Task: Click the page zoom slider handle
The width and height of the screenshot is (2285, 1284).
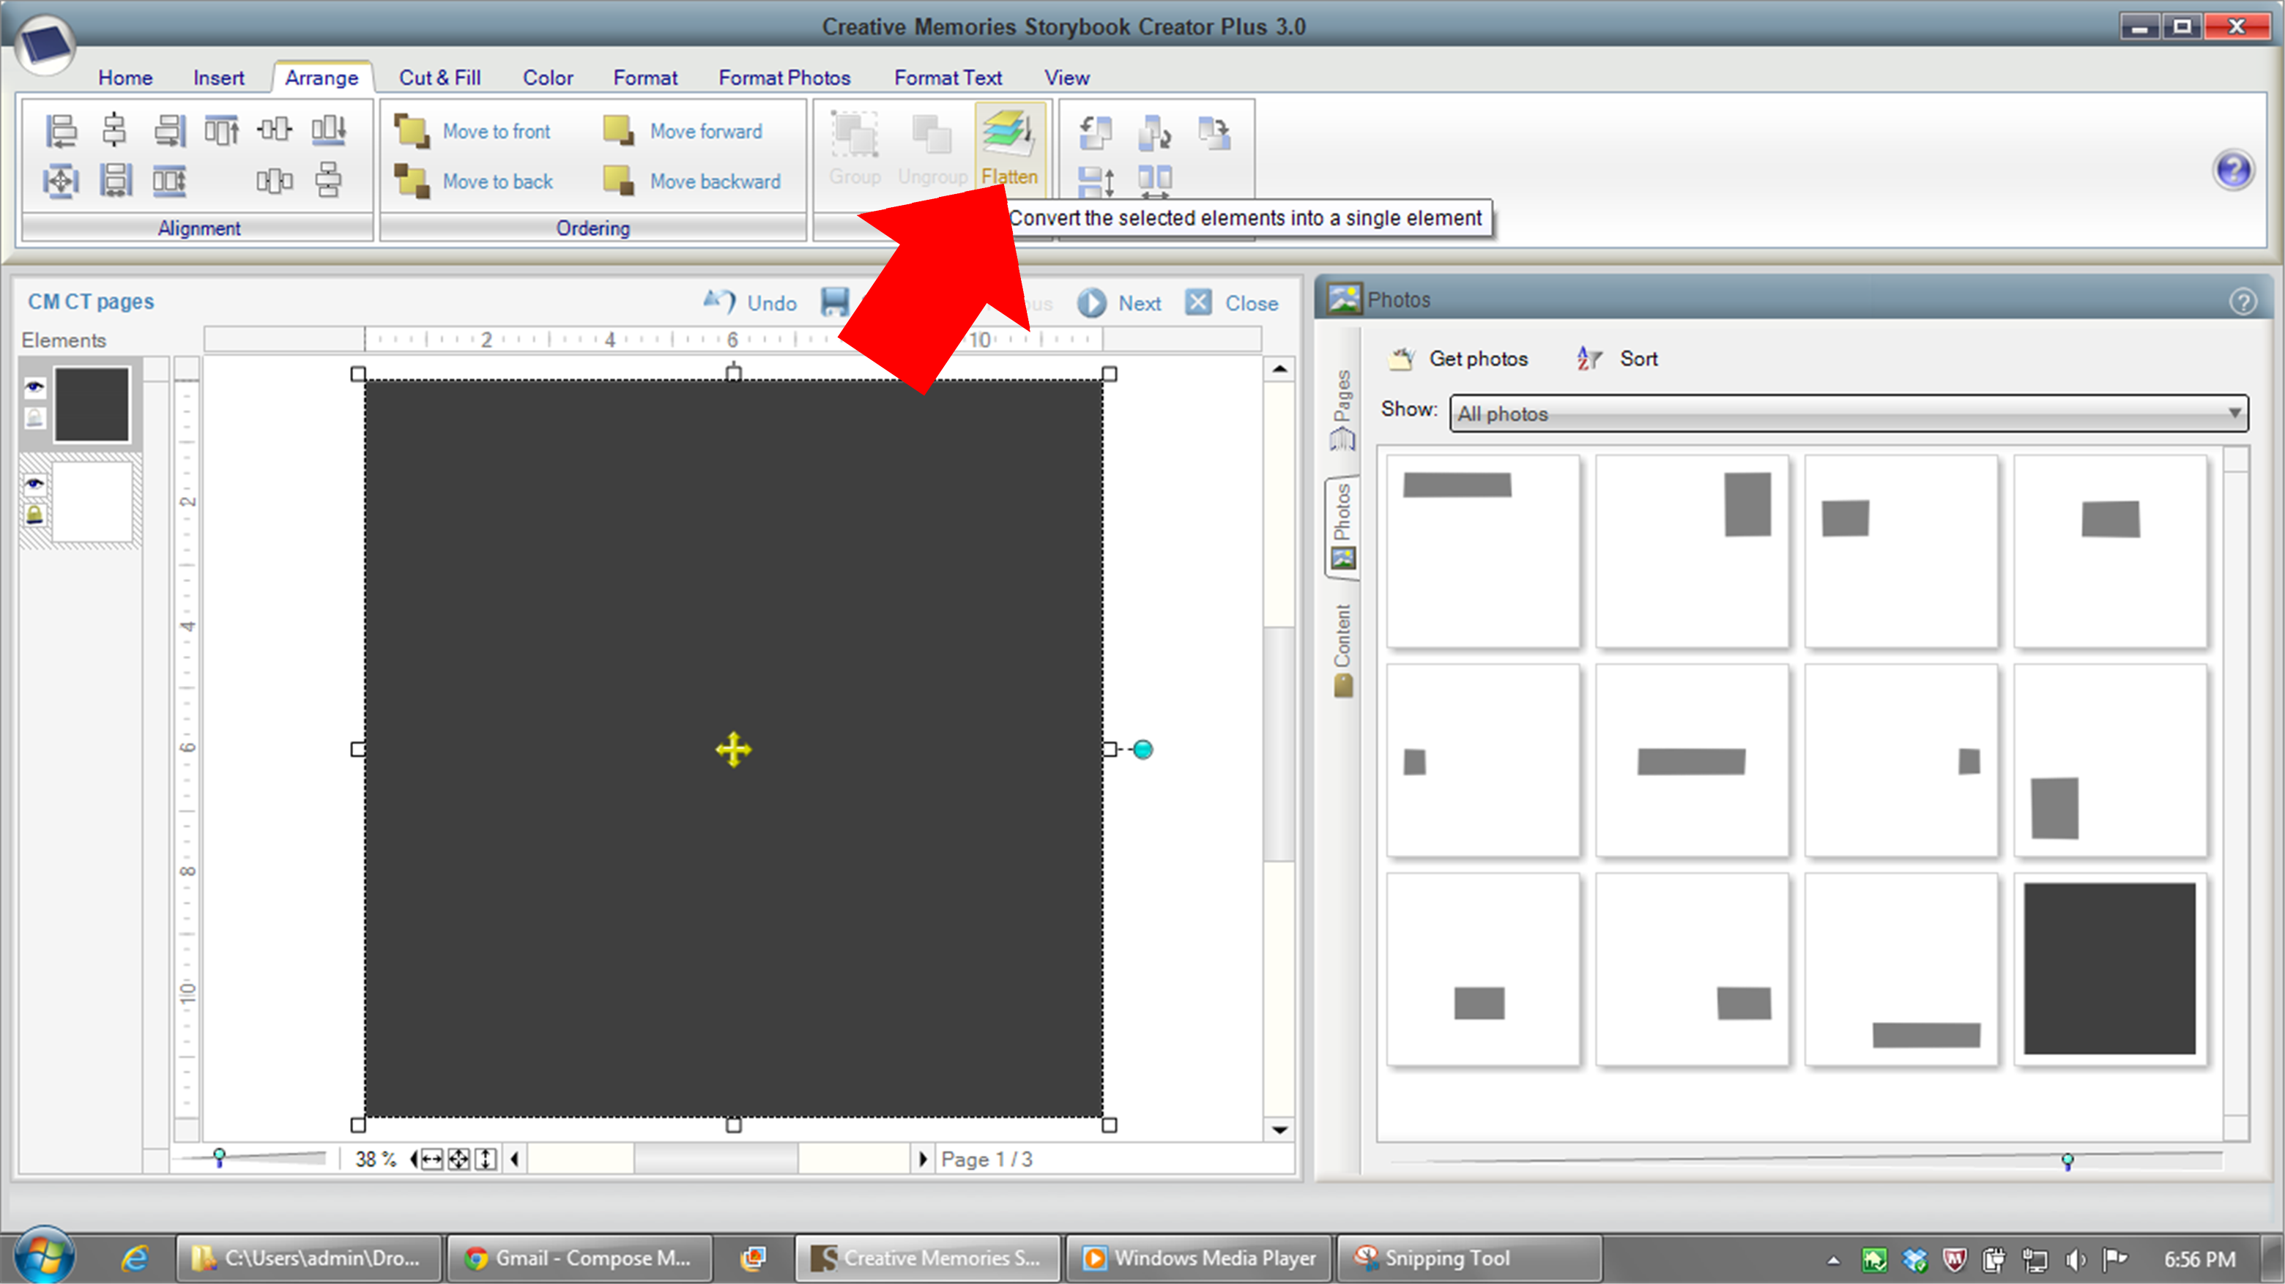Action: coord(219,1157)
